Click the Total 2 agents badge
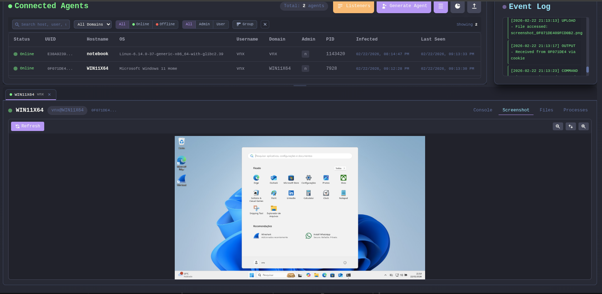 coord(304,6)
